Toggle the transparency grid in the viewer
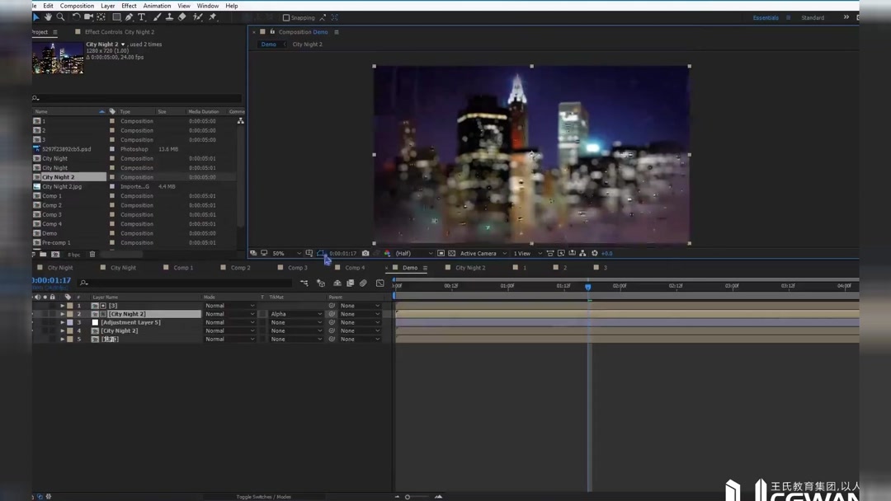The height and width of the screenshot is (501, 891). point(451,254)
